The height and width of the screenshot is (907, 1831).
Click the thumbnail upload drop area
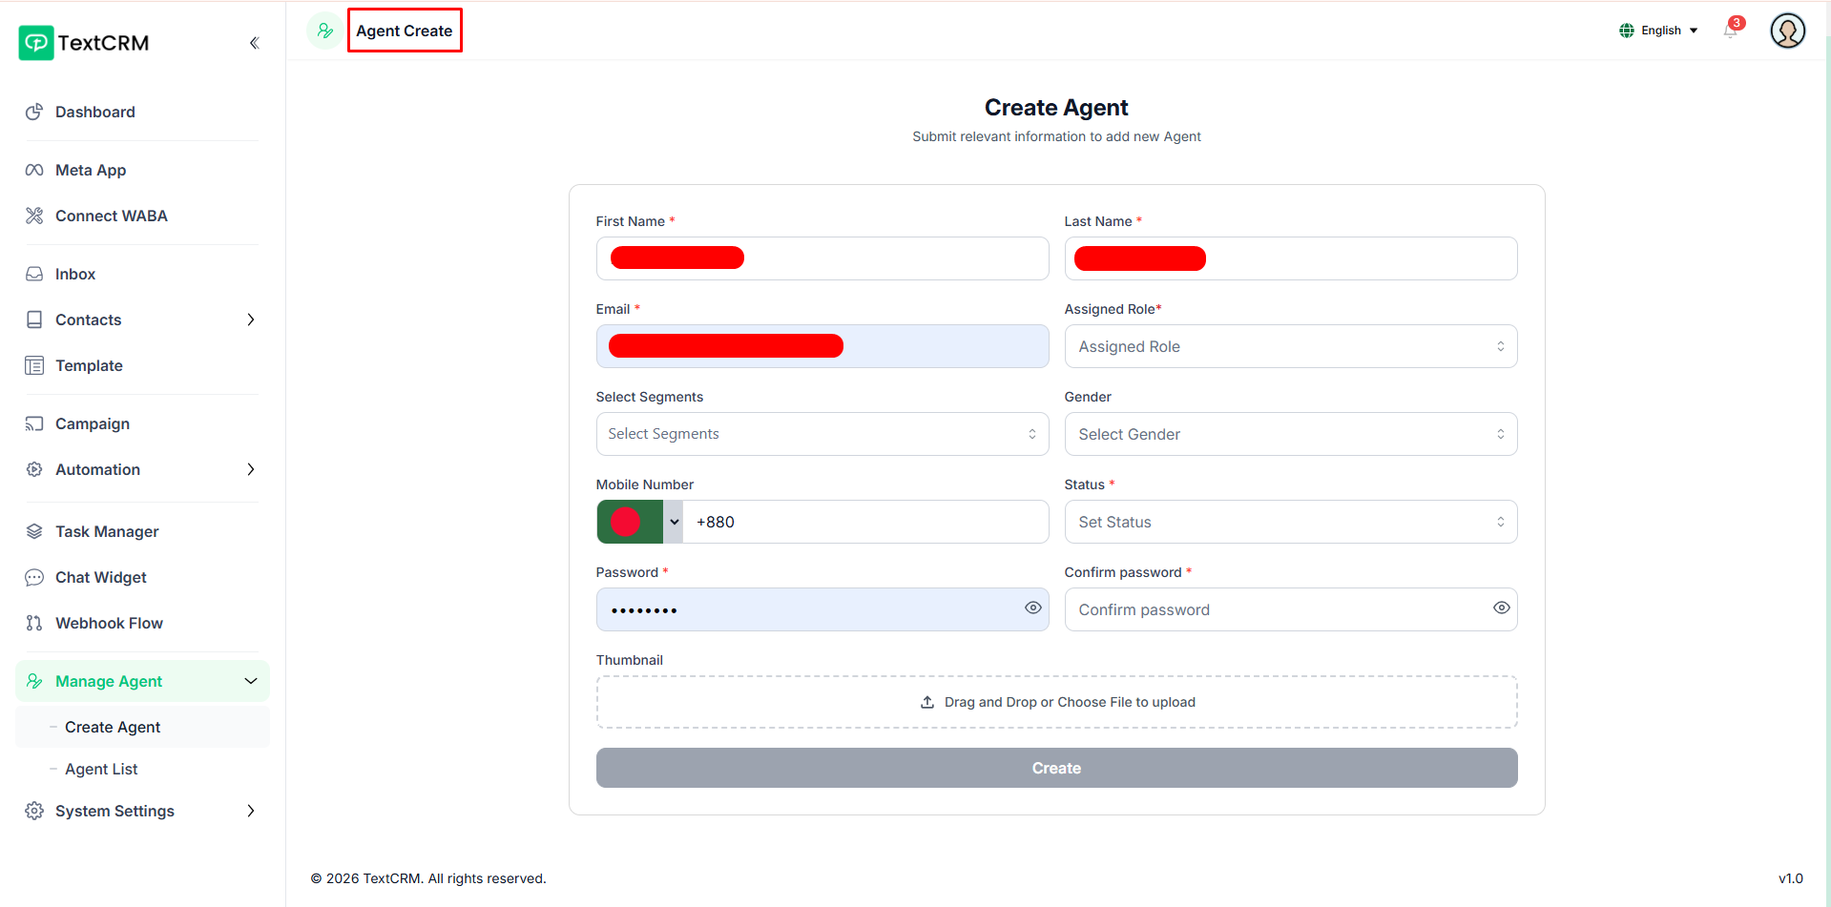coord(1056,702)
